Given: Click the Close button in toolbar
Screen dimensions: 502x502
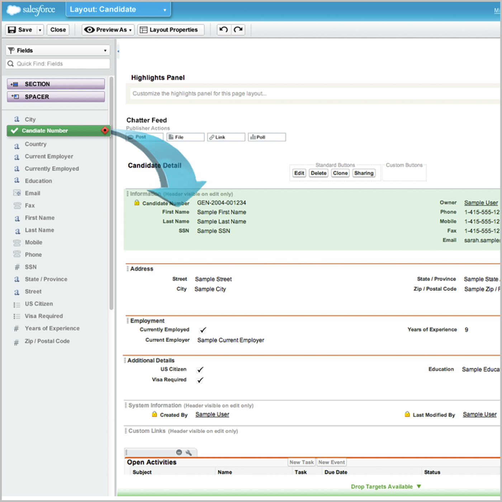Looking at the screenshot, I should (x=58, y=30).
